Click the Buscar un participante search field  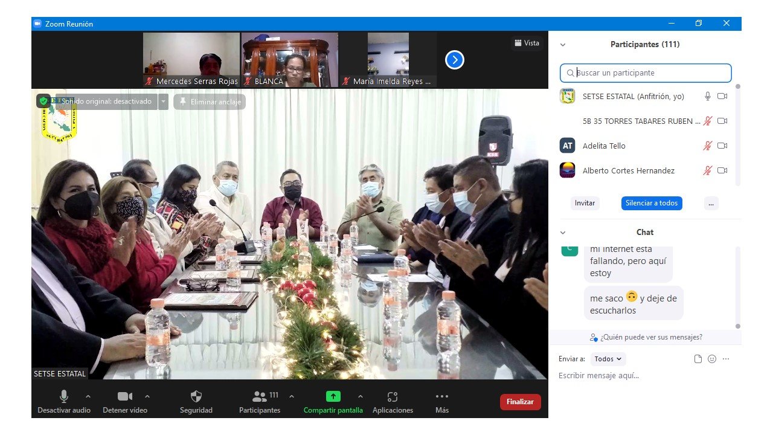click(646, 73)
